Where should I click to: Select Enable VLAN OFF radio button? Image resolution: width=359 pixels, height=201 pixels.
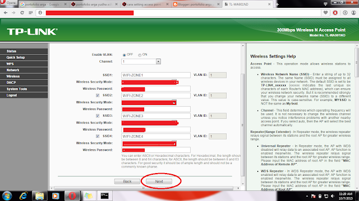coord(124,55)
